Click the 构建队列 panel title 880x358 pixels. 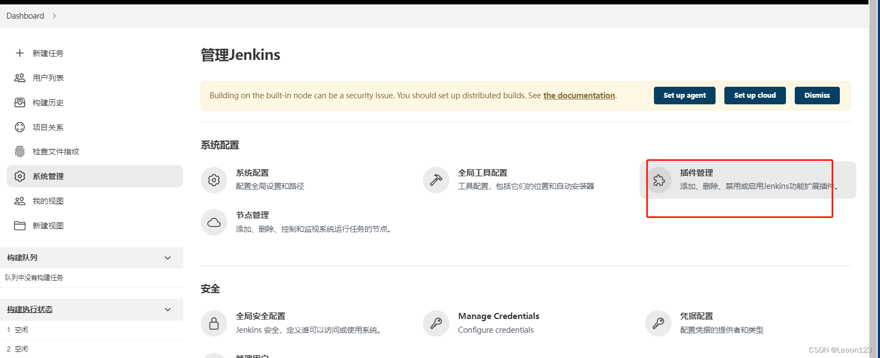[23, 258]
